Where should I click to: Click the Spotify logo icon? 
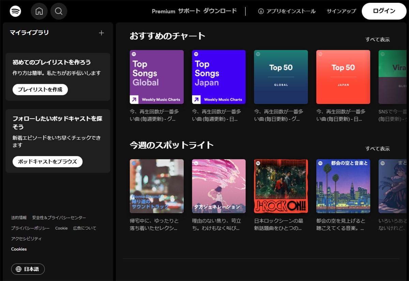click(15, 11)
